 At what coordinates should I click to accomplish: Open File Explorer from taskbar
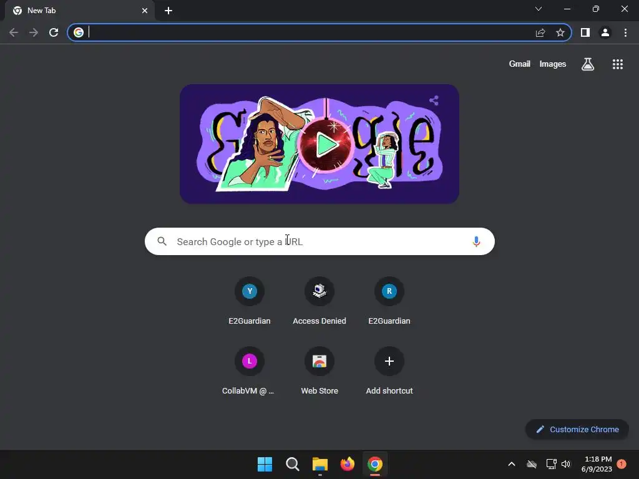tap(320, 464)
